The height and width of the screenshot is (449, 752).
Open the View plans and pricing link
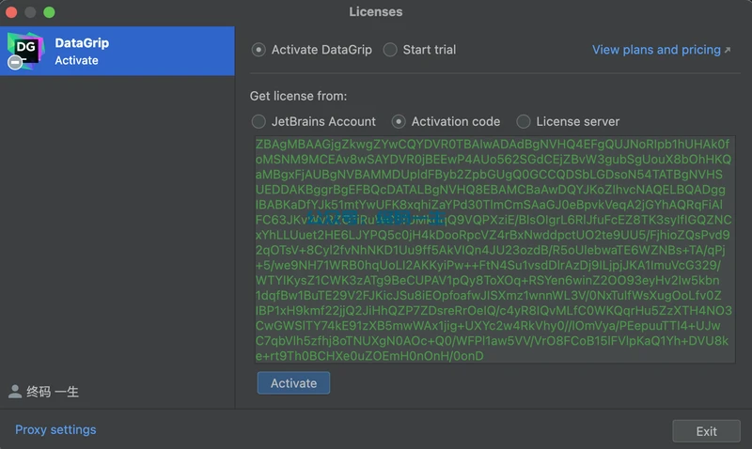(x=655, y=50)
